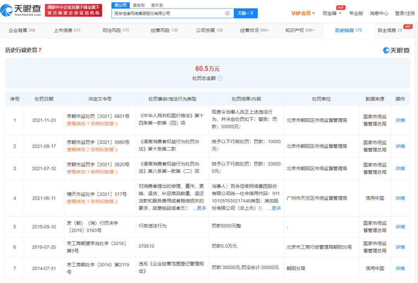Viewport: 418px width, 283px height.
Task: Click the 60.5万元 total penalty amount
Action: coord(207,69)
